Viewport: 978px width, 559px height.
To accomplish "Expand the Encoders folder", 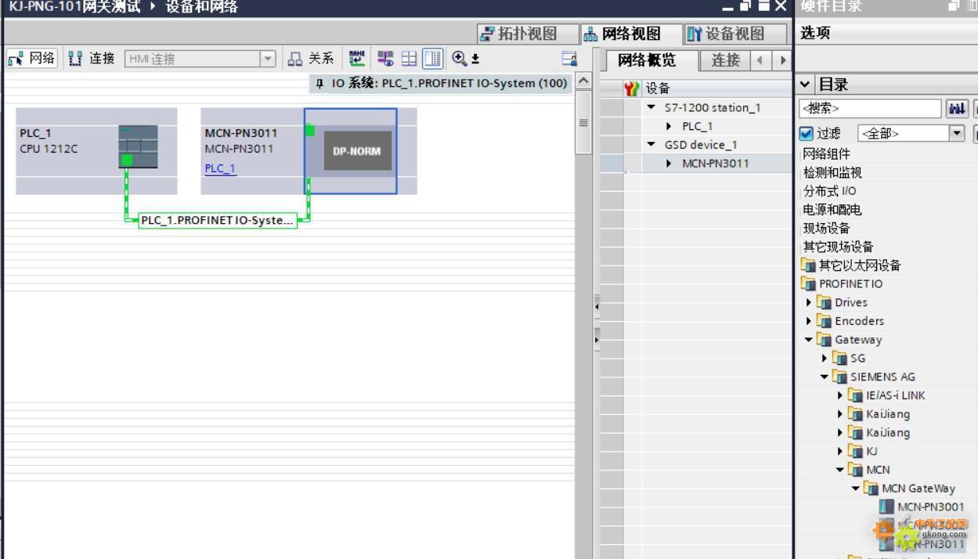I will [x=809, y=321].
